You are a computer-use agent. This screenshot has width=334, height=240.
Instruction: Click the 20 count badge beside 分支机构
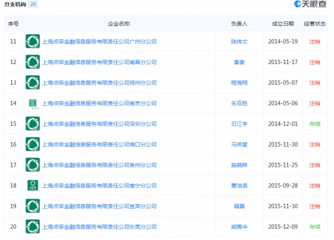pyautogui.click(x=33, y=4)
